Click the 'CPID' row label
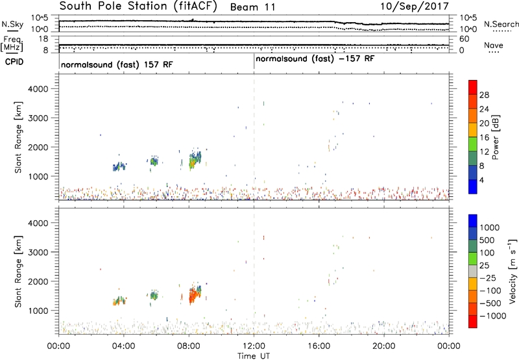The width and height of the screenshot is (519, 360). click(14, 62)
